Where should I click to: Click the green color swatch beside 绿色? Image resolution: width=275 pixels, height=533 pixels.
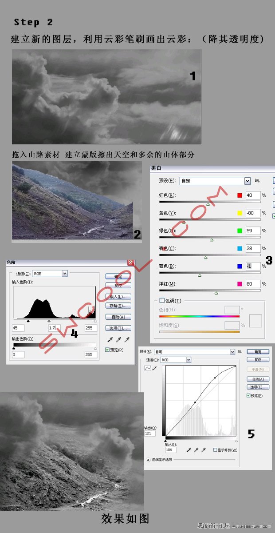point(240,231)
